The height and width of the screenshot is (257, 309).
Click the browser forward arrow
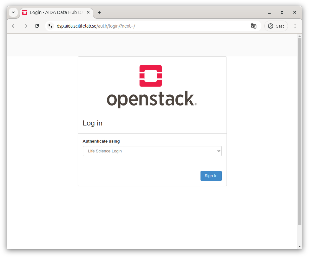tap(25, 26)
